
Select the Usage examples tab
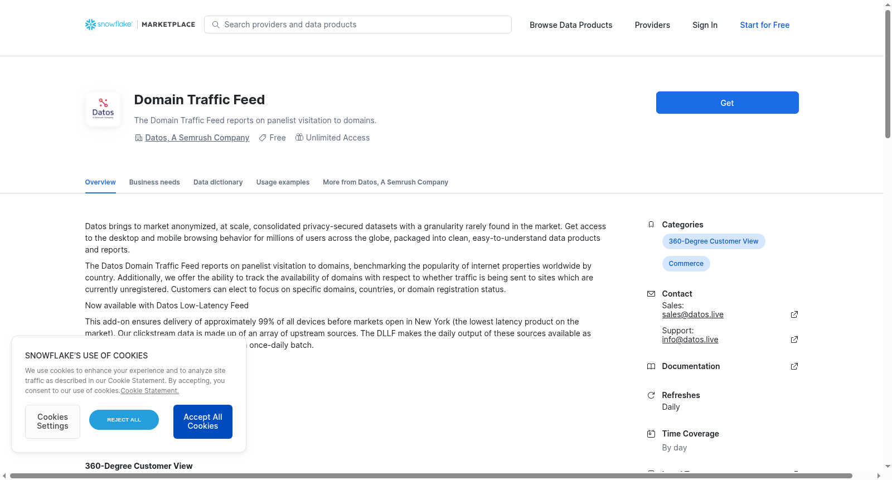tap(283, 182)
